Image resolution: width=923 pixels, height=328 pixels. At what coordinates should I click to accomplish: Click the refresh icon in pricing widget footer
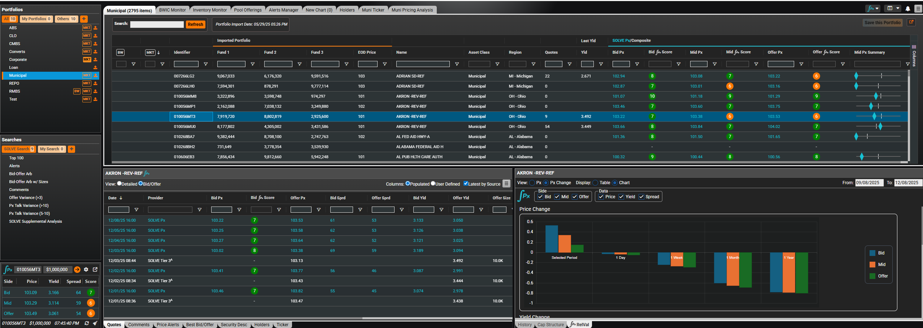click(x=87, y=323)
